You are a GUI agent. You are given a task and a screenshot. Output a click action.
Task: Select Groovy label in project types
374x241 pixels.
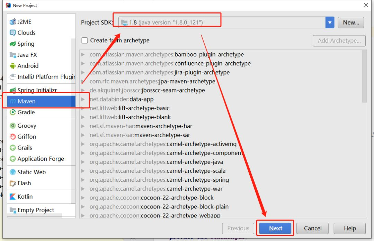pyautogui.click(x=27, y=126)
